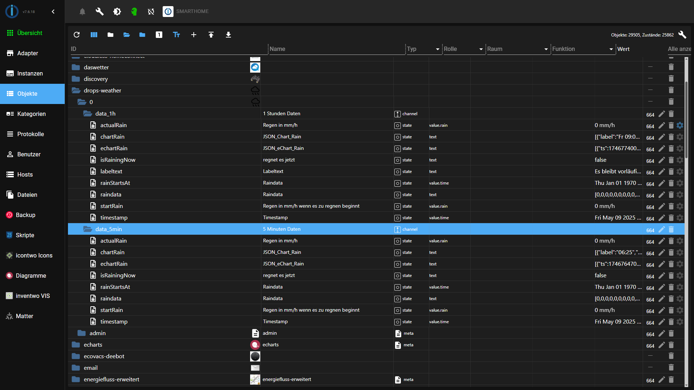Collapse the drops-weather folder

tap(76, 90)
